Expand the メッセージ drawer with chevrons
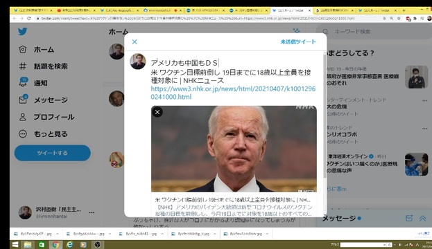Viewport: 432px width, 249px height. [422, 218]
